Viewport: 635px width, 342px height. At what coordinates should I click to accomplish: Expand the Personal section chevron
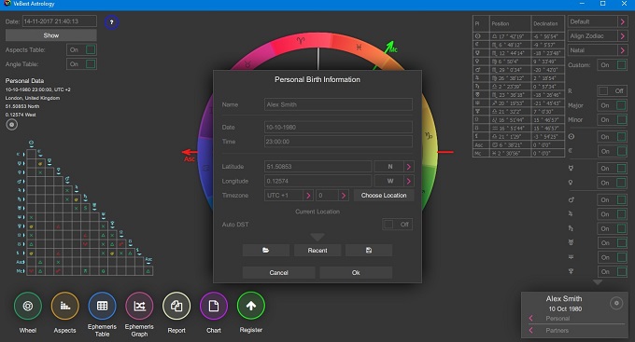[x=531, y=319]
